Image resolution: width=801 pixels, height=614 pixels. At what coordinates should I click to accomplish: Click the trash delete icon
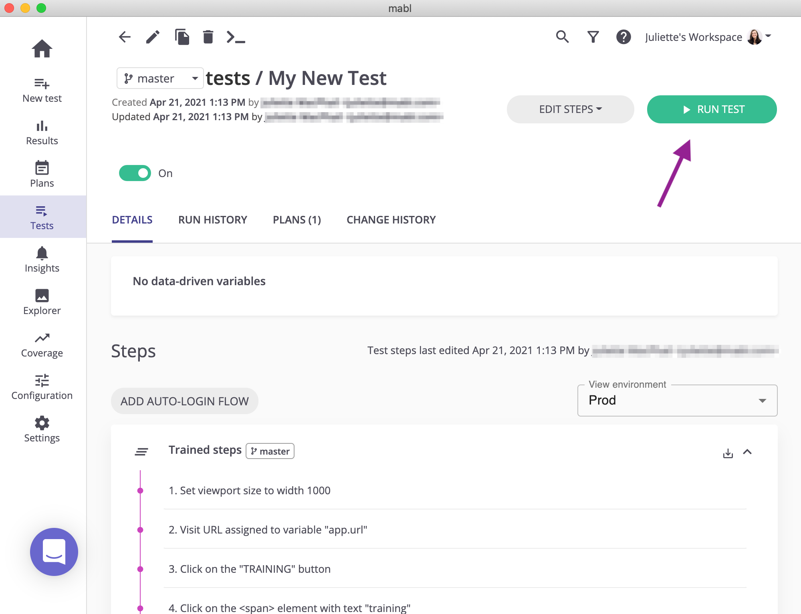click(208, 37)
